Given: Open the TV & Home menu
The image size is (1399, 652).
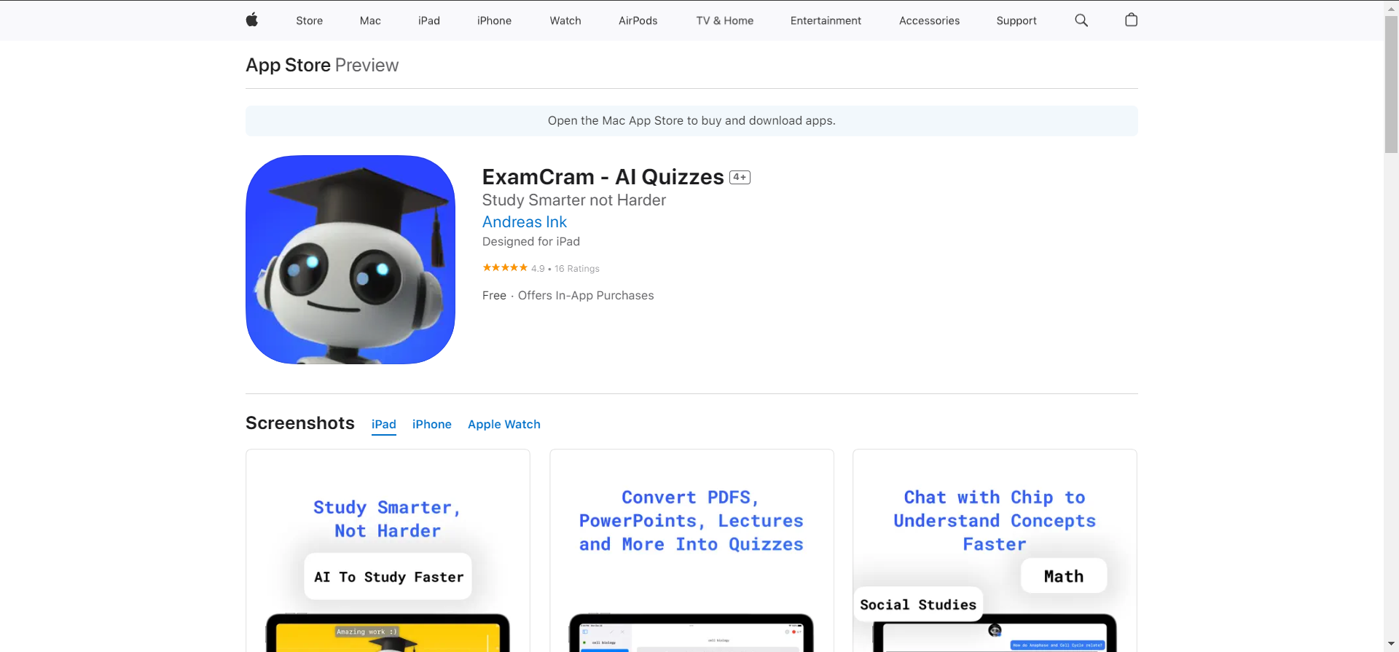Looking at the screenshot, I should coord(725,20).
